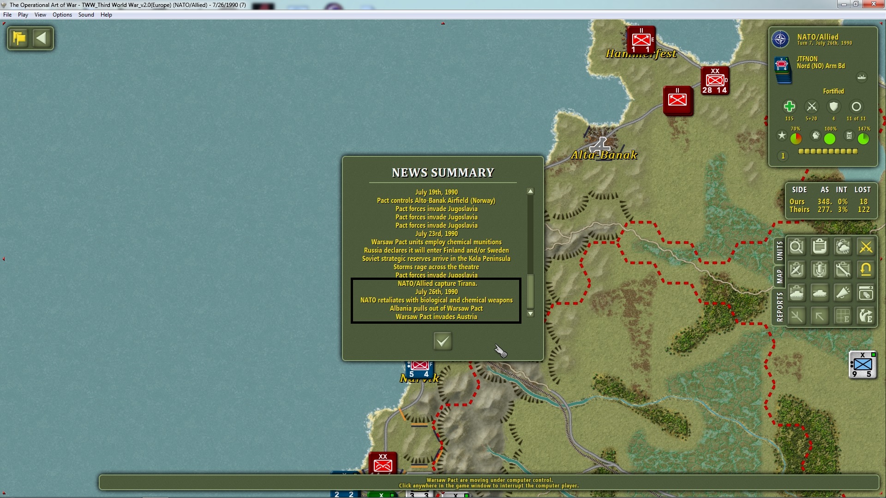Click the NATO compass emblem icon

pyautogui.click(x=780, y=39)
